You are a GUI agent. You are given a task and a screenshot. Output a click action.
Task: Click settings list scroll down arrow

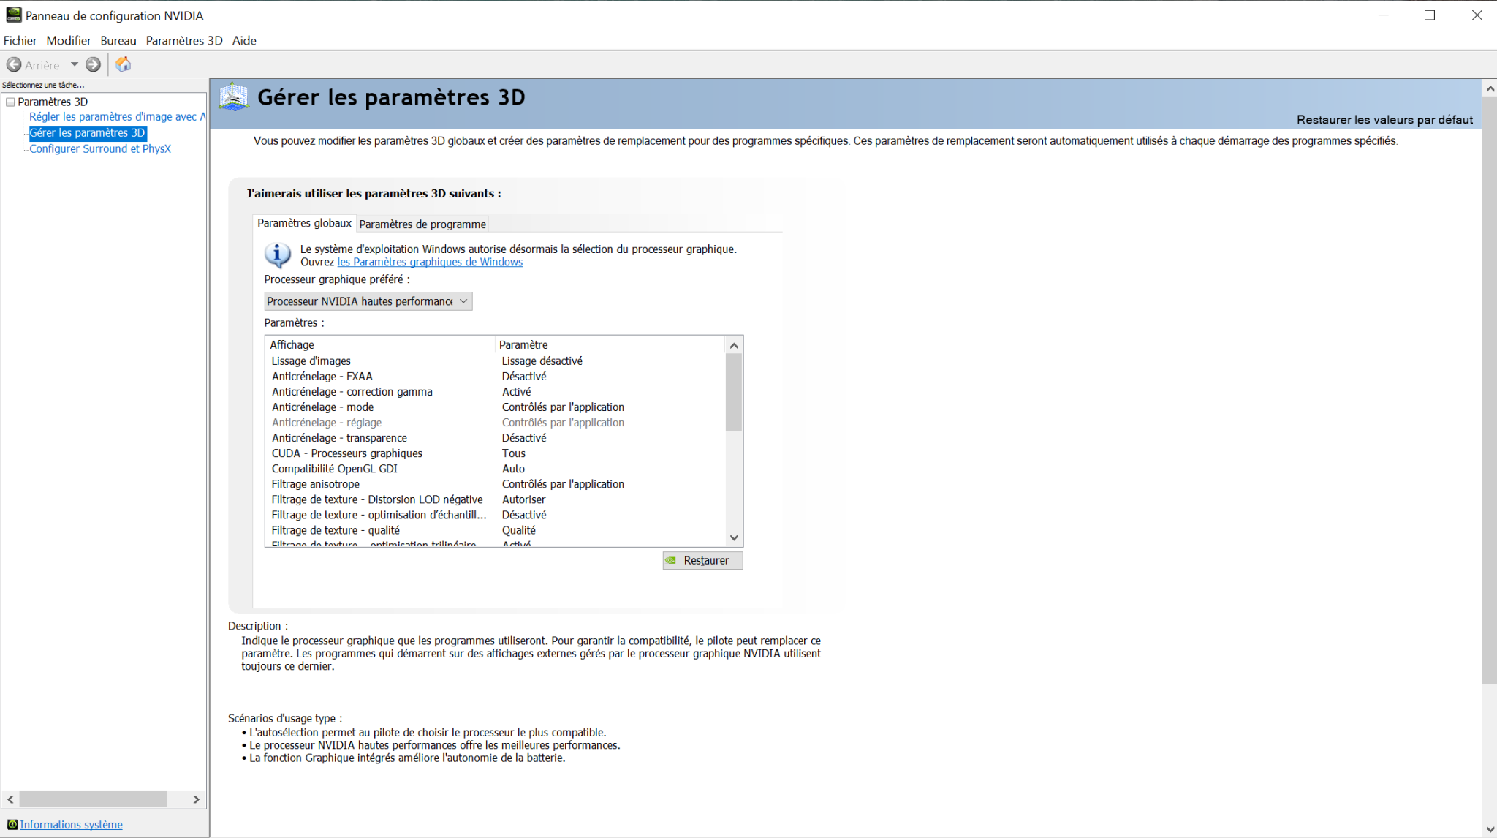(734, 537)
